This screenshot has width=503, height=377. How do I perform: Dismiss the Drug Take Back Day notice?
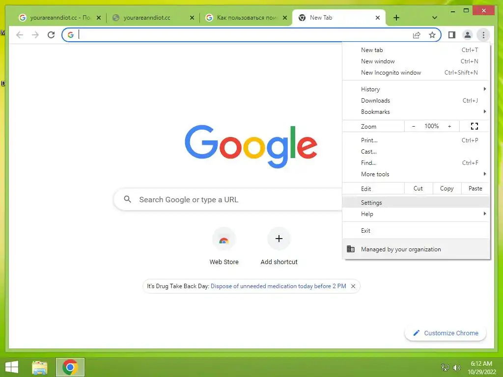[x=353, y=286]
